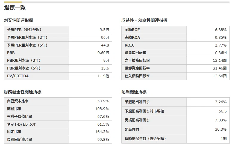Screen dimensions: 245x145
Task: Select the 総資産回転率 label
Action: [135, 53]
